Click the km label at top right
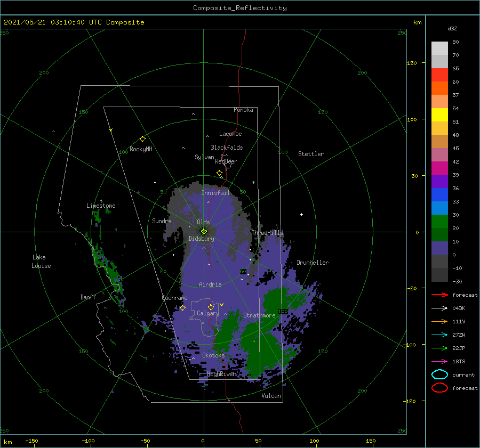The image size is (480, 448). tap(417, 22)
